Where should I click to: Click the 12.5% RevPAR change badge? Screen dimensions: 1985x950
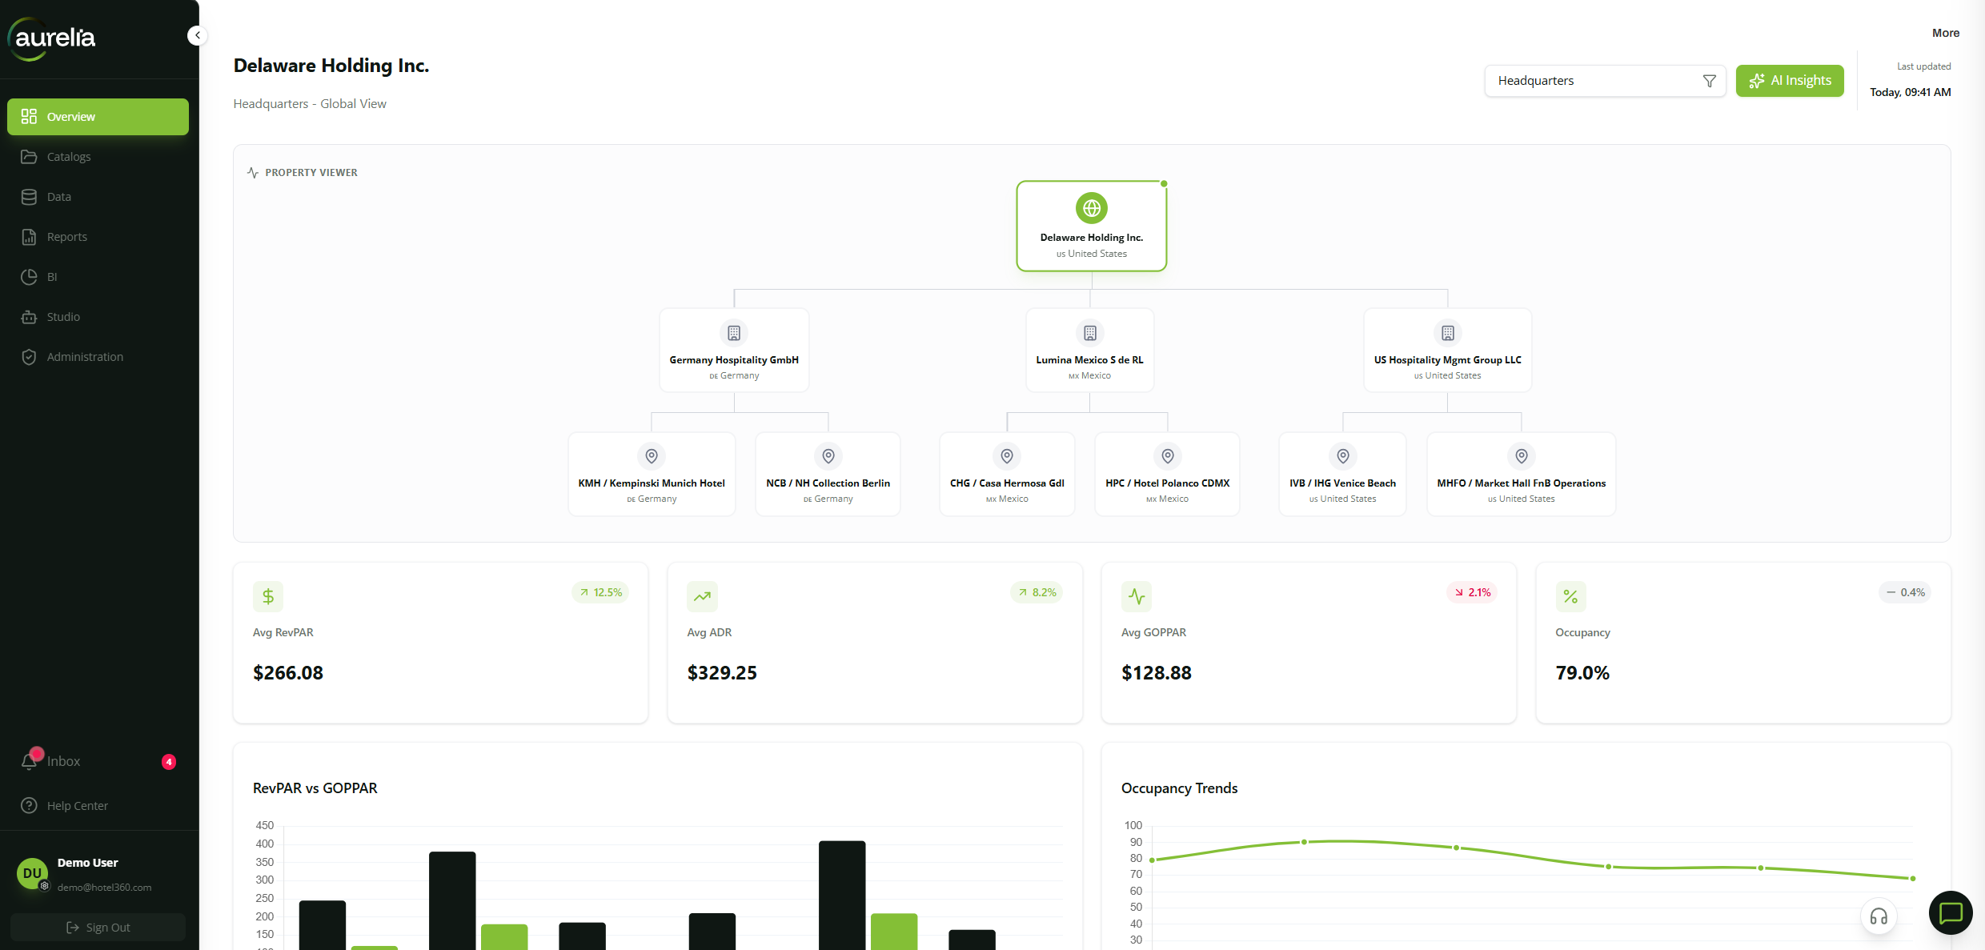click(600, 592)
